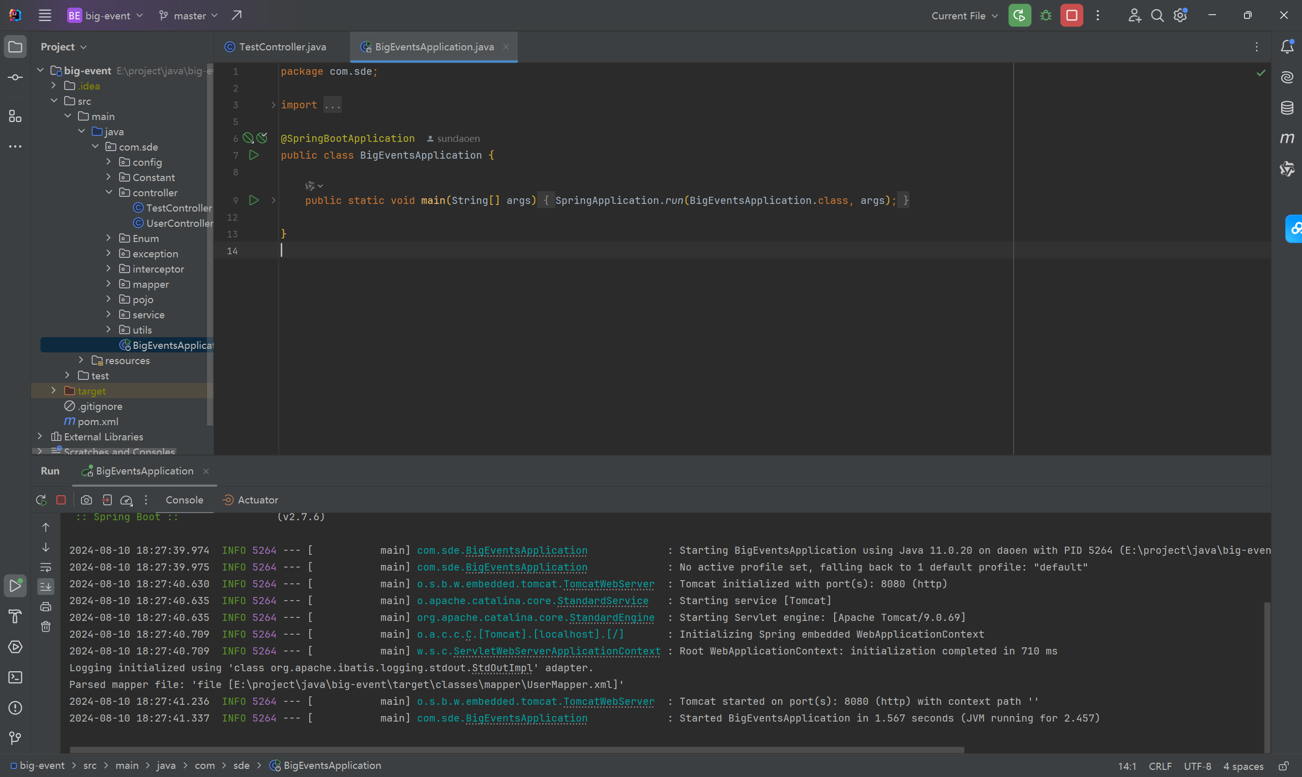This screenshot has width=1302, height=777.
Task: Open Build hammer tool window
Action: (15, 616)
